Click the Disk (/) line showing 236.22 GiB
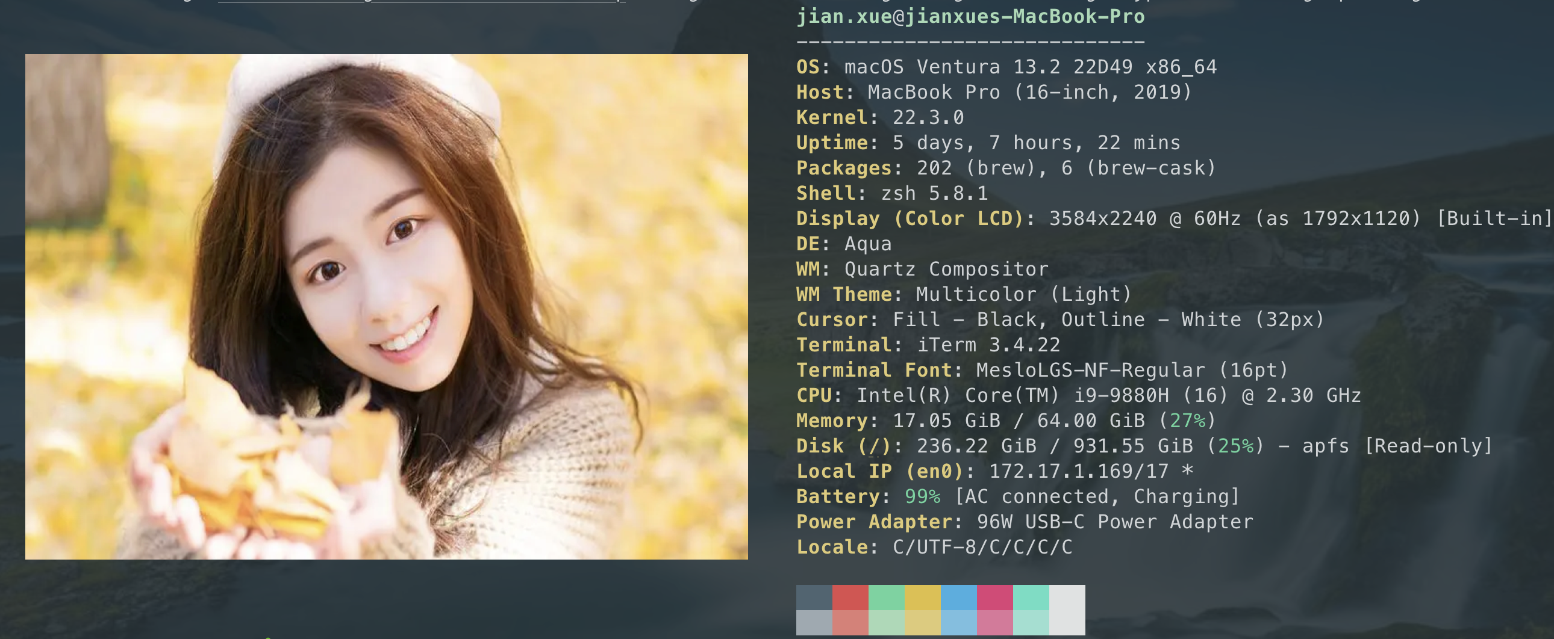The height and width of the screenshot is (639, 1554). [1144, 446]
